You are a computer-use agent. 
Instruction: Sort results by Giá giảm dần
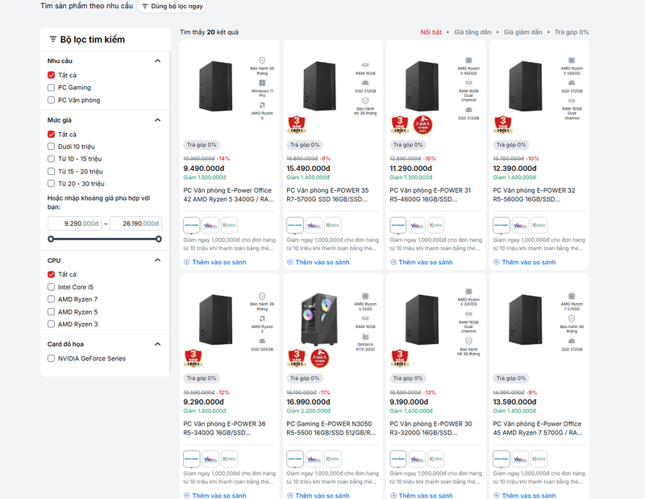522,32
